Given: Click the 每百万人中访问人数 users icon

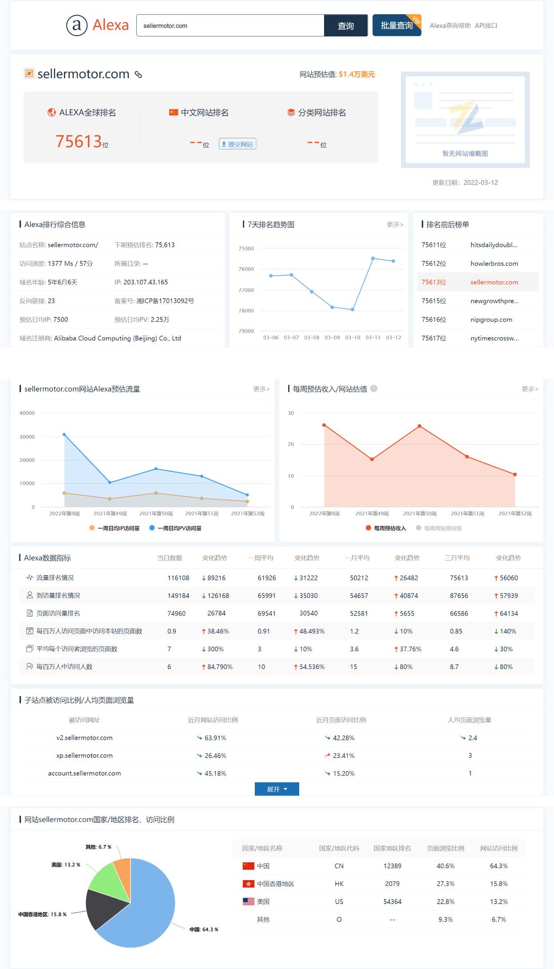Looking at the screenshot, I should coord(30,666).
